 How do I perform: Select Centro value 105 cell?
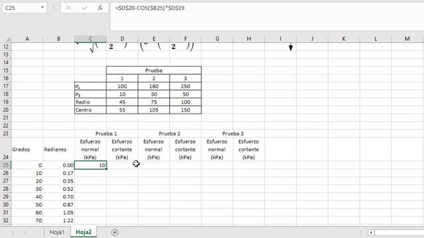[x=154, y=110]
